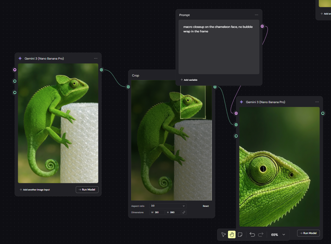Click the right Gemini node's pink prompt input port

[x=236, y=113]
